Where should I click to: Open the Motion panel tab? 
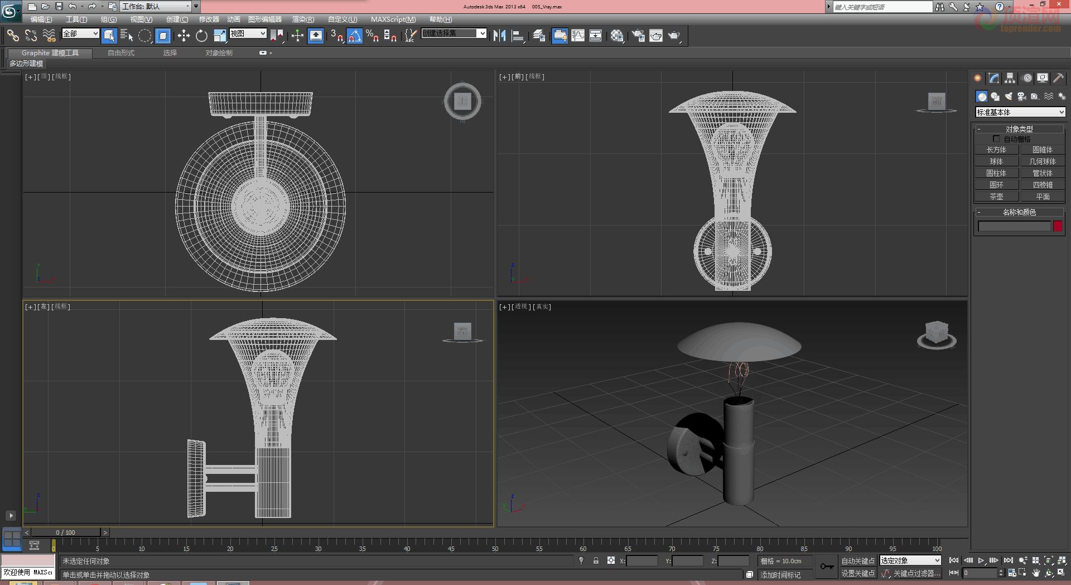(1027, 78)
